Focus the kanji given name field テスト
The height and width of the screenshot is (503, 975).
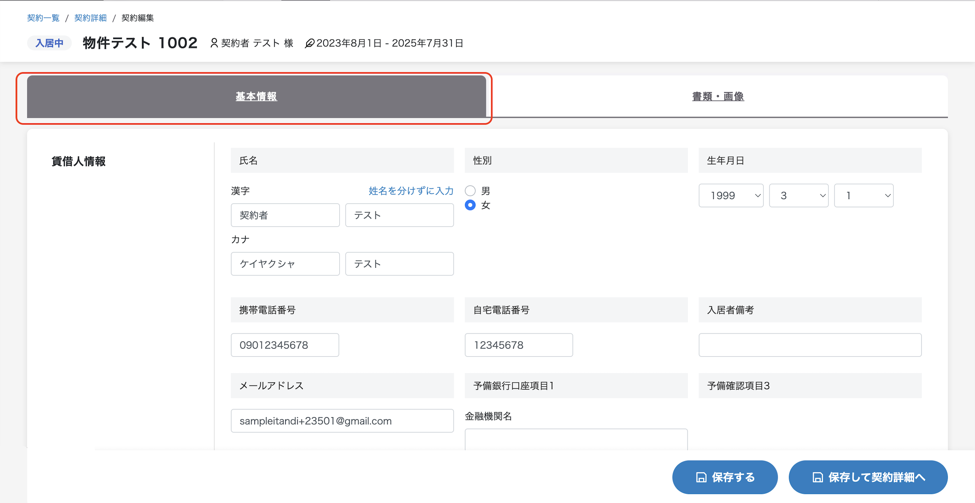pyautogui.click(x=399, y=215)
